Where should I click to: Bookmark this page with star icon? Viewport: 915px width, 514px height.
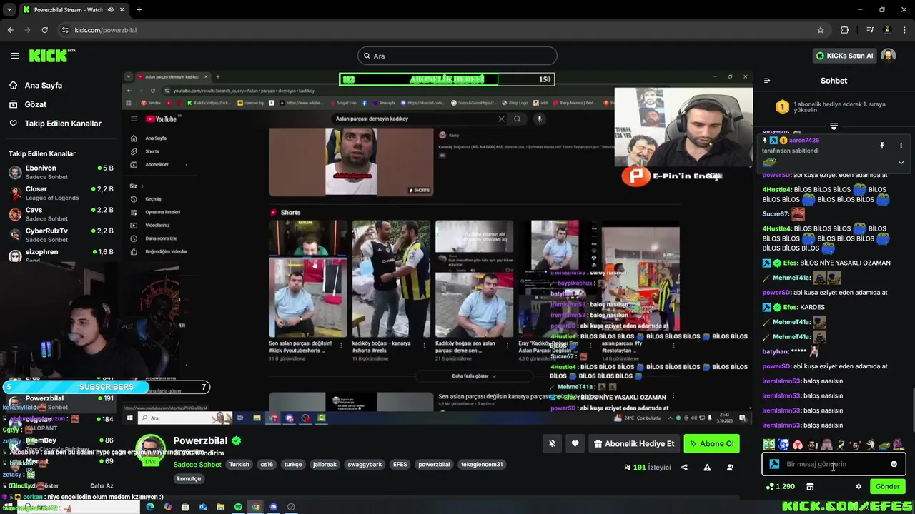tap(821, 30)
